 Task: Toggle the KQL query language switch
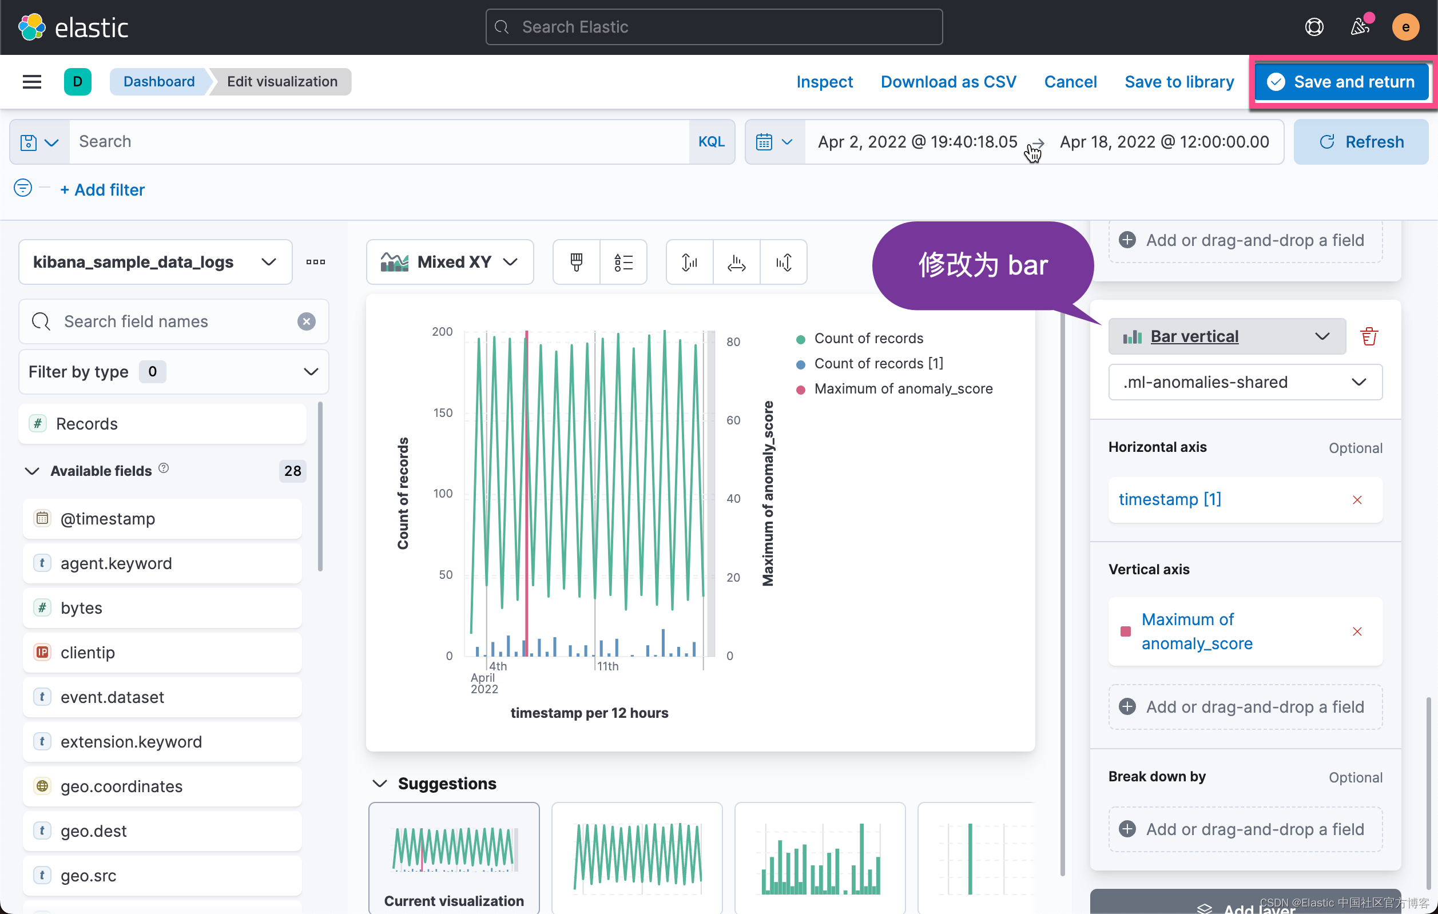click(711, 142)
